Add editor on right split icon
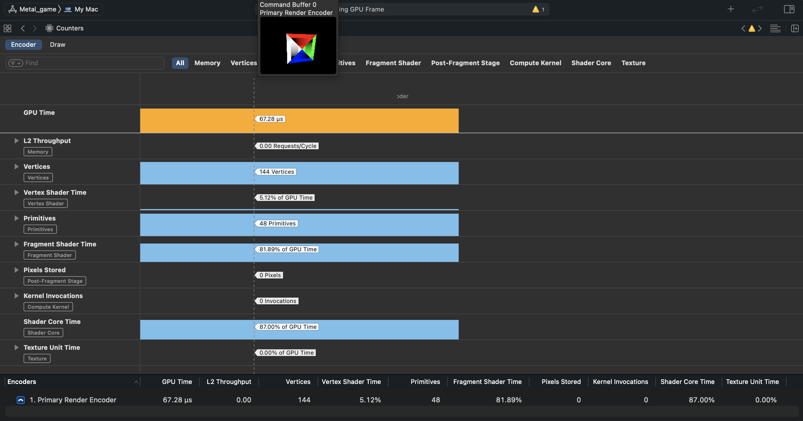 795,28
